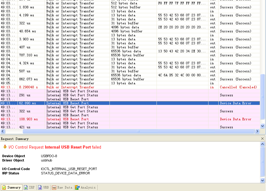Open the Analysis tab
266x191 pixels.
pos(85,187)
